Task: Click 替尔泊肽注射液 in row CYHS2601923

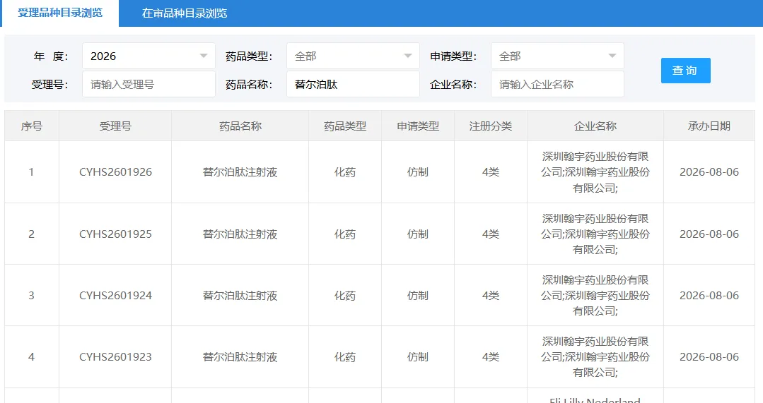Action: (x=240, y=357)
